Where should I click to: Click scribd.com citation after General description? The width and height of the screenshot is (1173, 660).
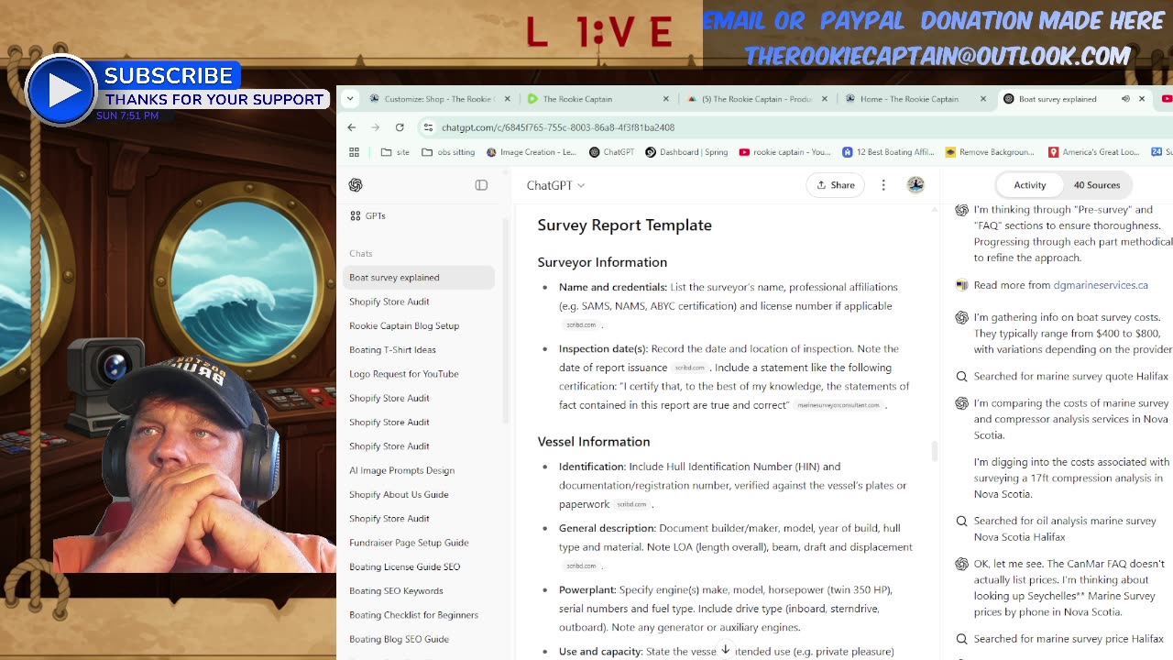581,566
